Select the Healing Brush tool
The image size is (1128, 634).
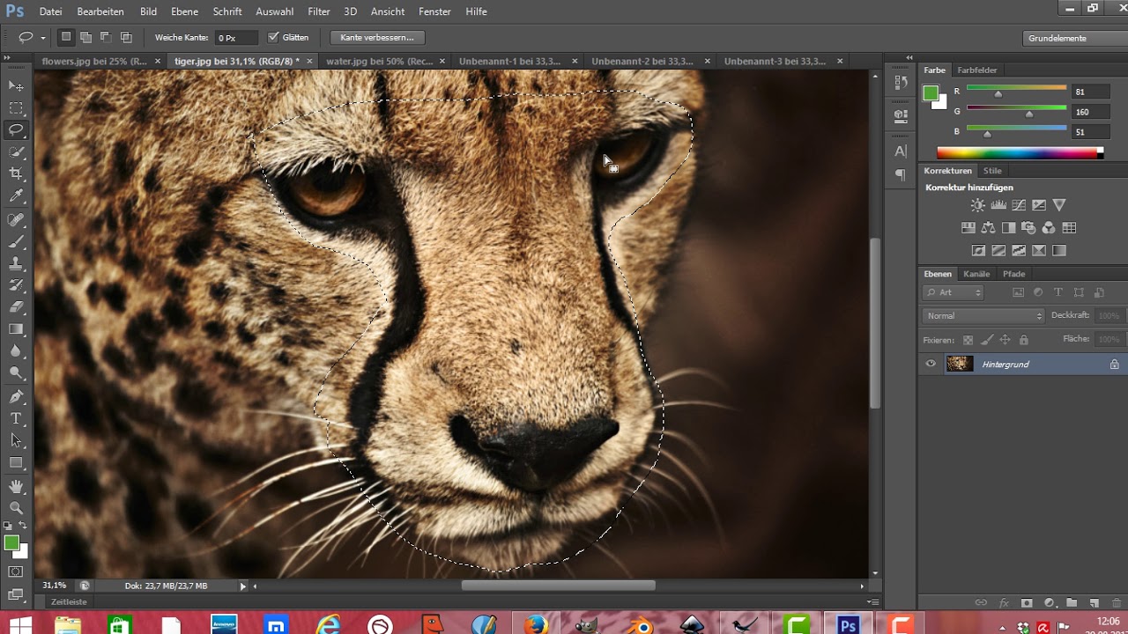click(16, 219)
